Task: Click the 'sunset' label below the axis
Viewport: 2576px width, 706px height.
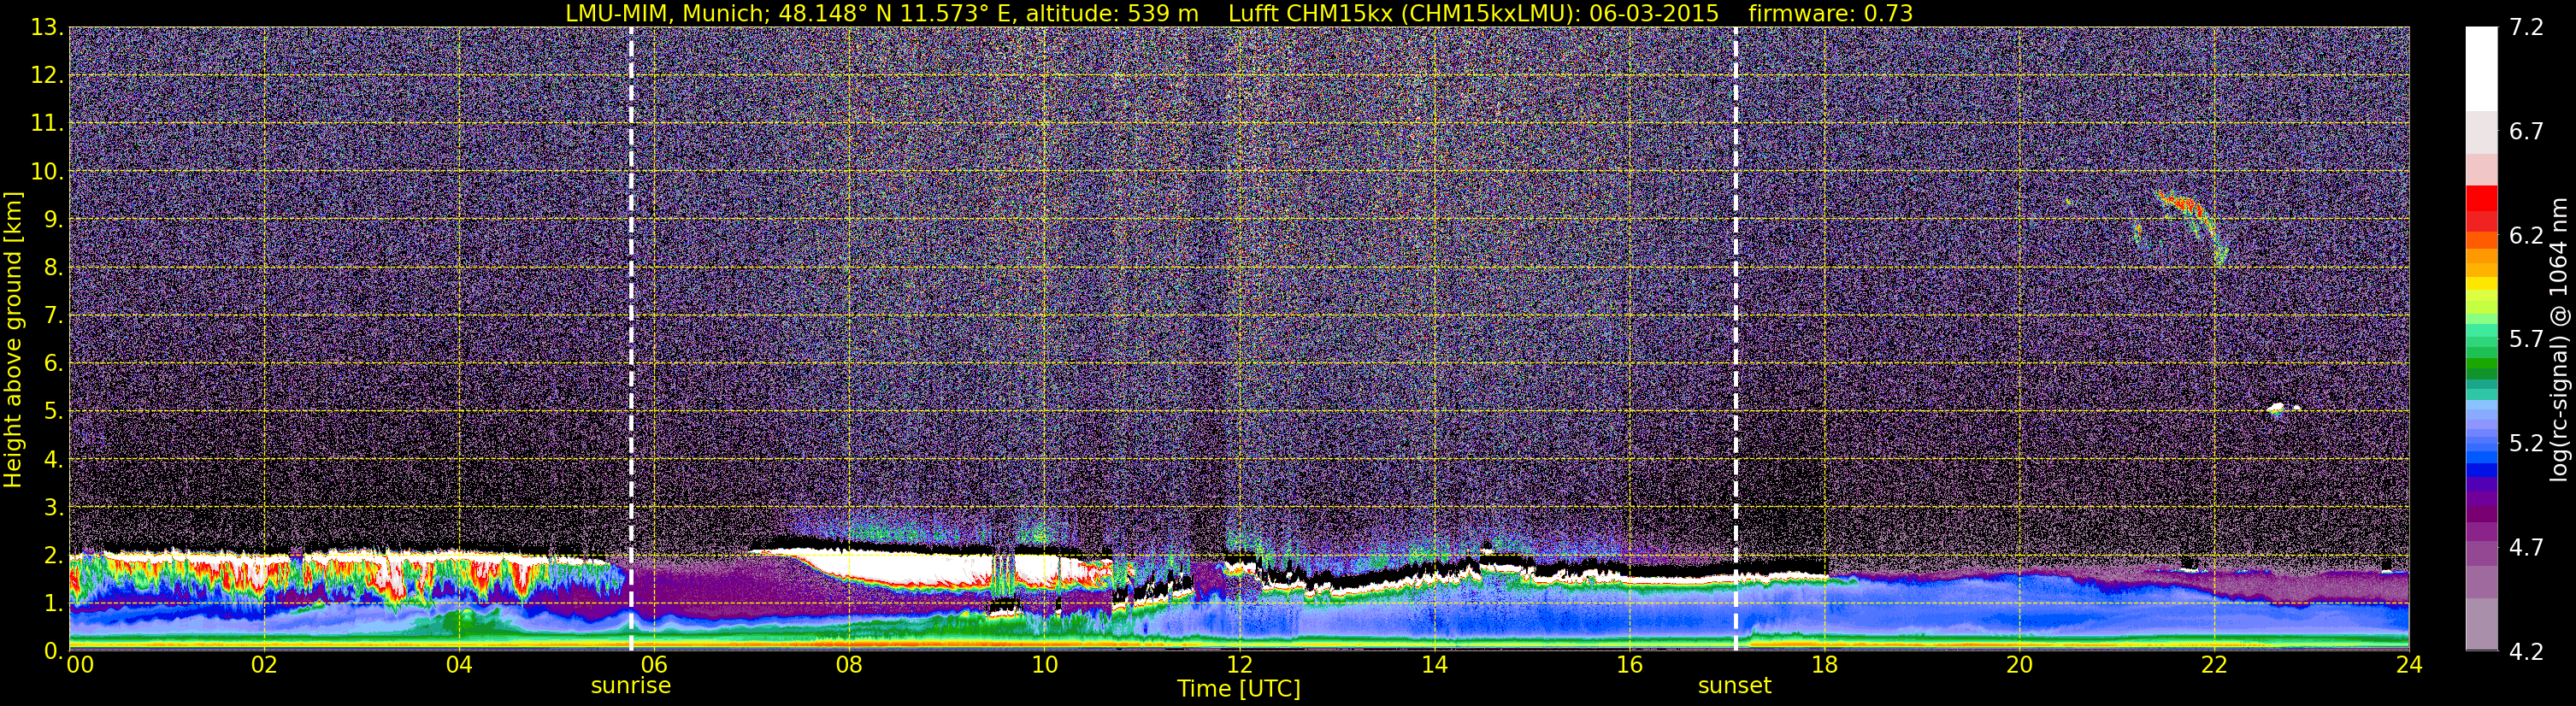Action: (1735, 686)
